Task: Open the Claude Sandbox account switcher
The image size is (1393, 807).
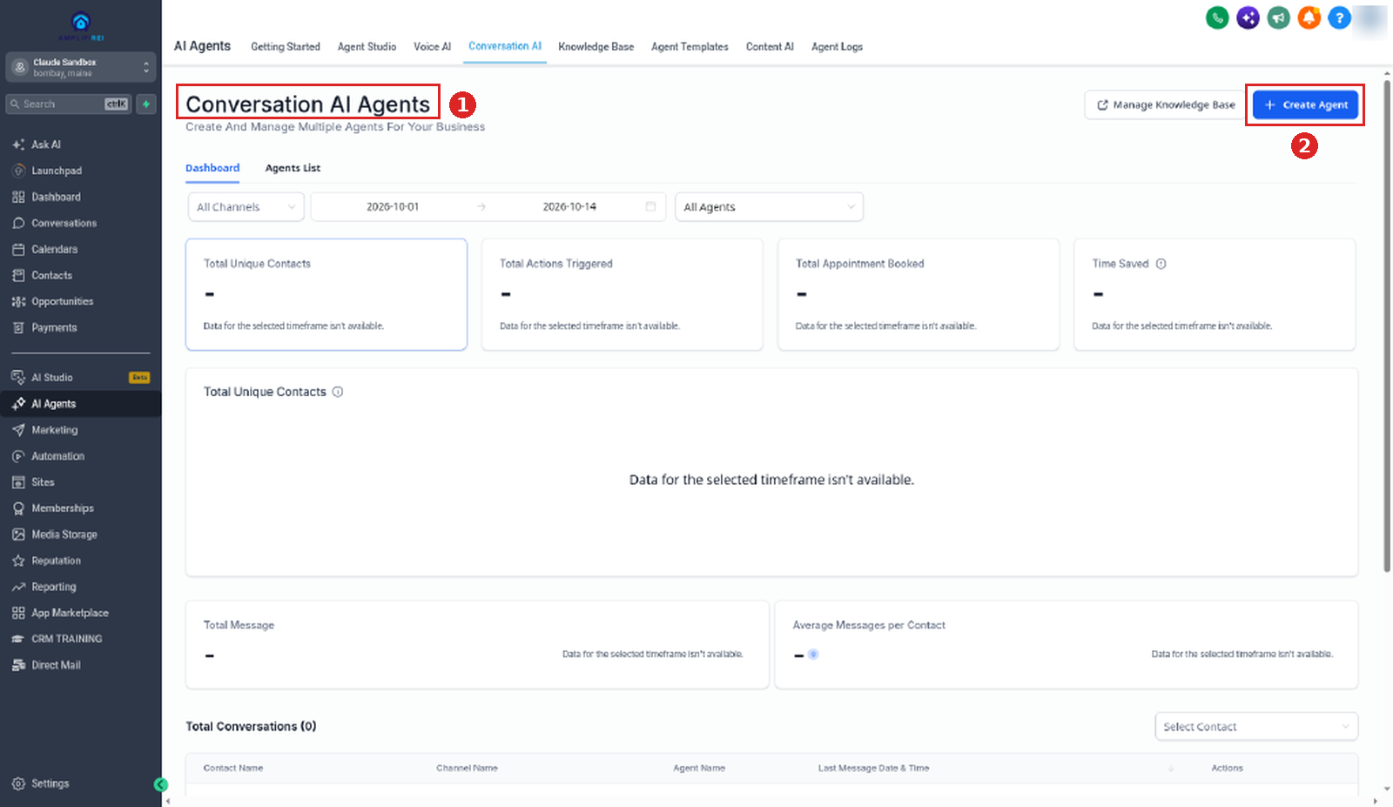Action: [81, 67]
